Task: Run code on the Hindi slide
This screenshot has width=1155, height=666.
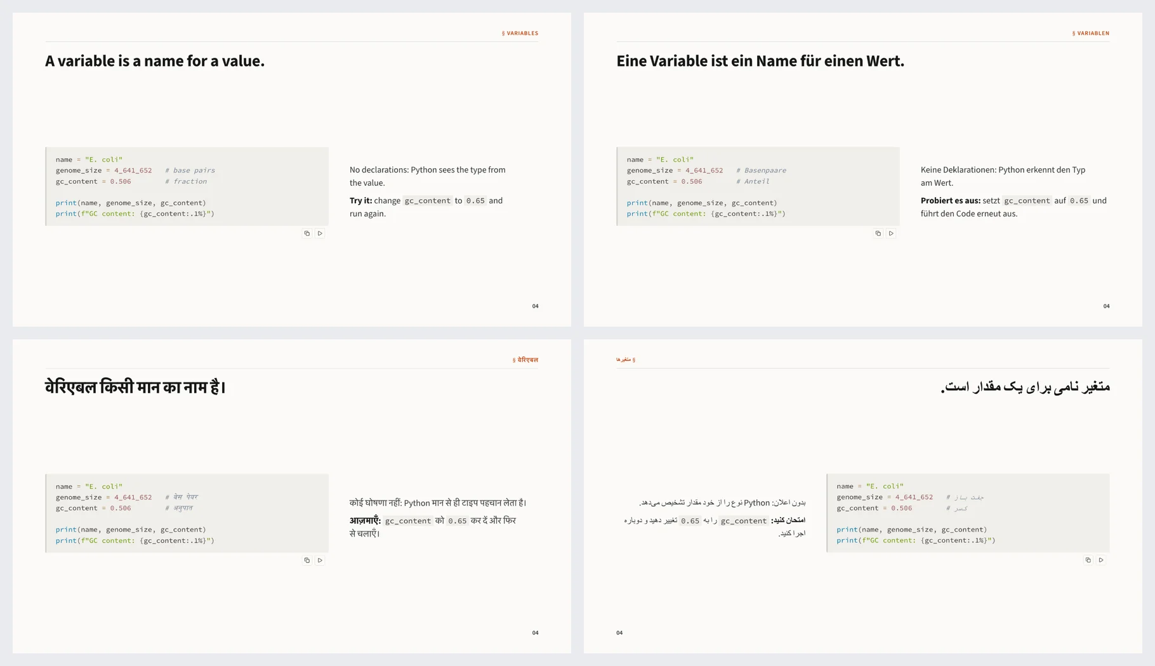Action: 320,560
